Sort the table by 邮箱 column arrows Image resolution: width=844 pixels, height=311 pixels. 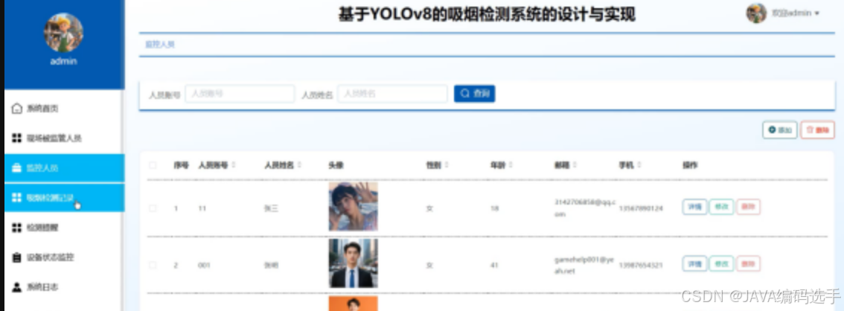point(575,165)
